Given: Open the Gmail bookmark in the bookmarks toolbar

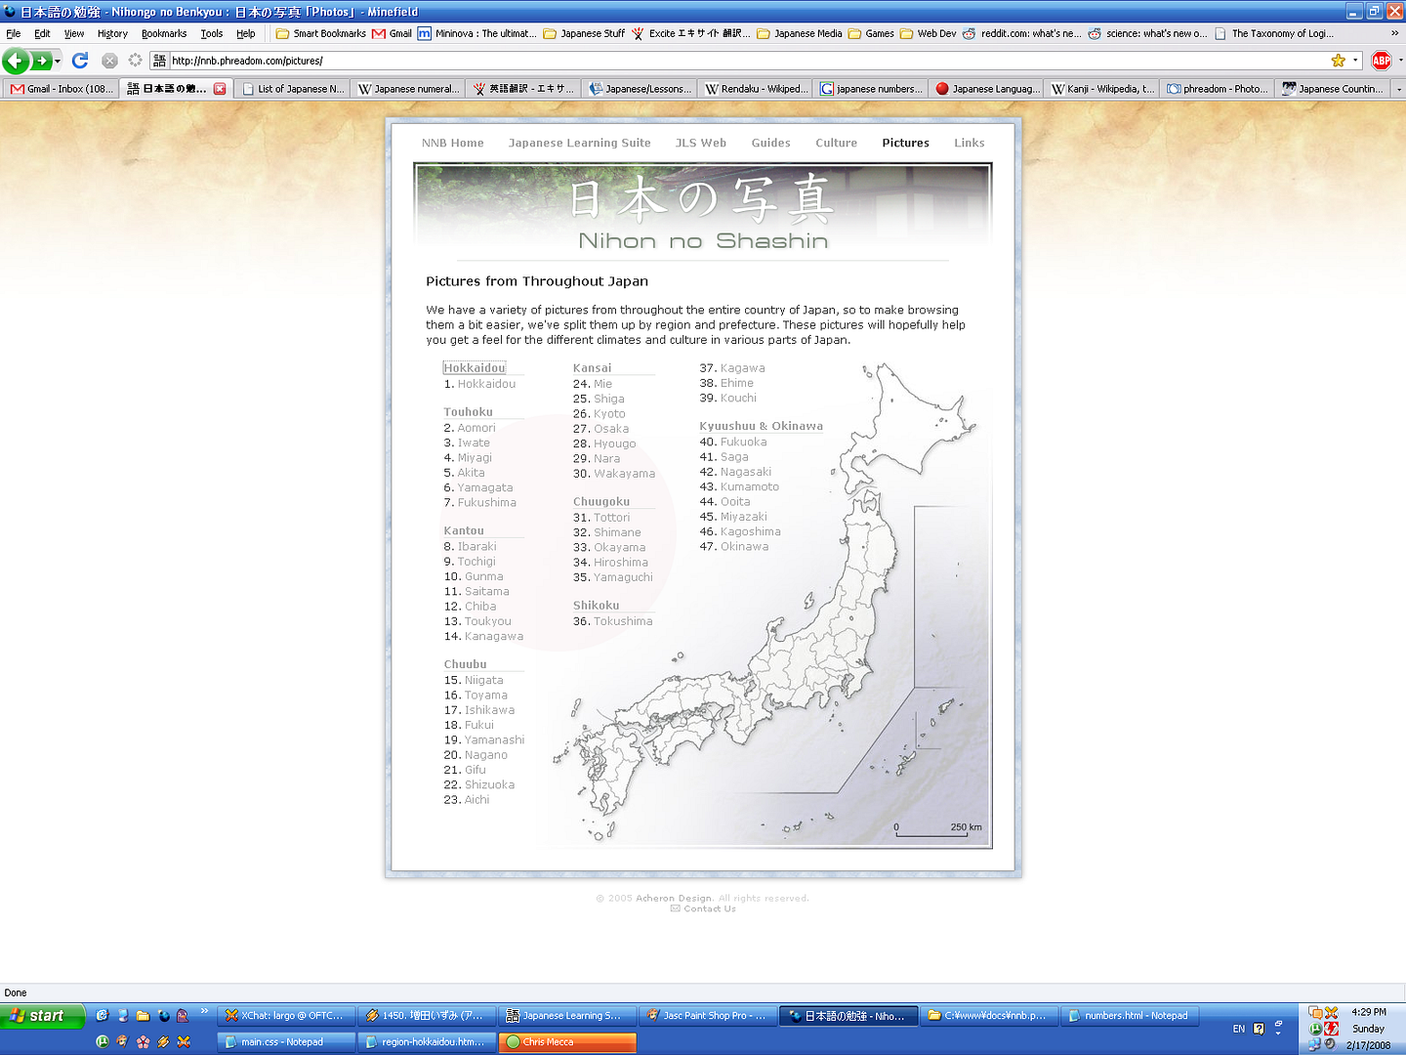Looking at the screenshot, I should click(x=392, y=33).
